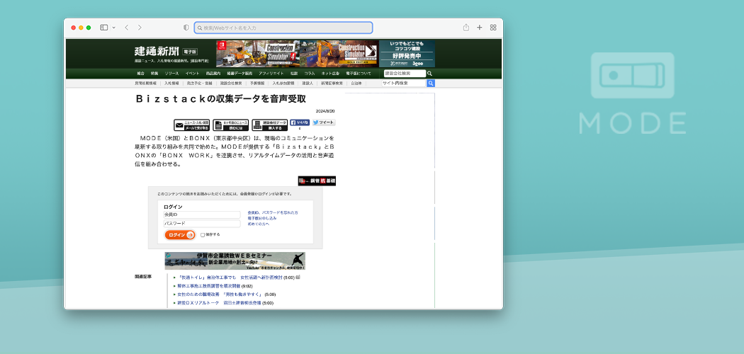Click the パスワード input field
The image size is (744, 354).
pos(202,224)
